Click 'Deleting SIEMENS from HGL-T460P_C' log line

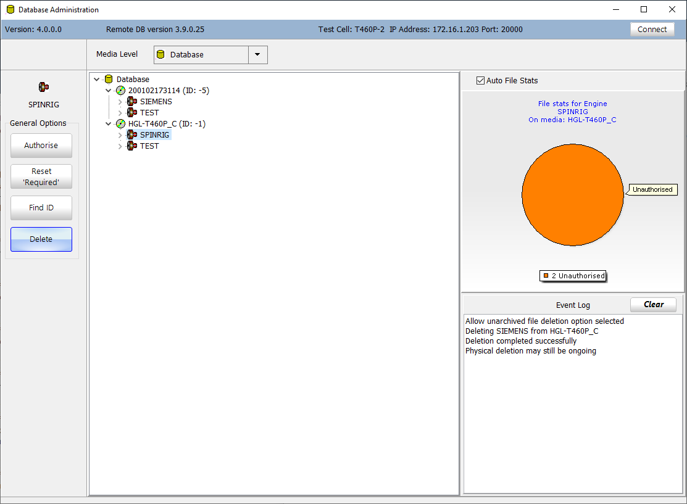(531, 331)
